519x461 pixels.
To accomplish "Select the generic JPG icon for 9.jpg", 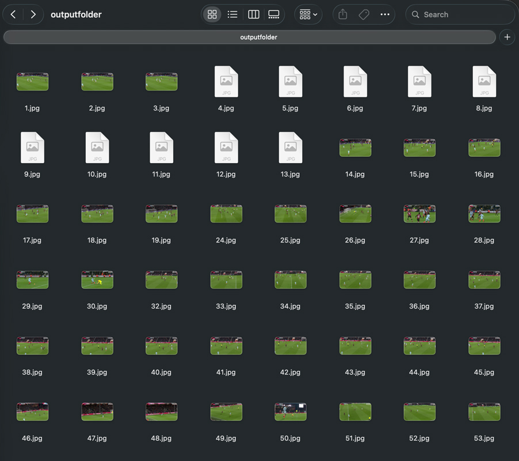I will click(32, 148).
